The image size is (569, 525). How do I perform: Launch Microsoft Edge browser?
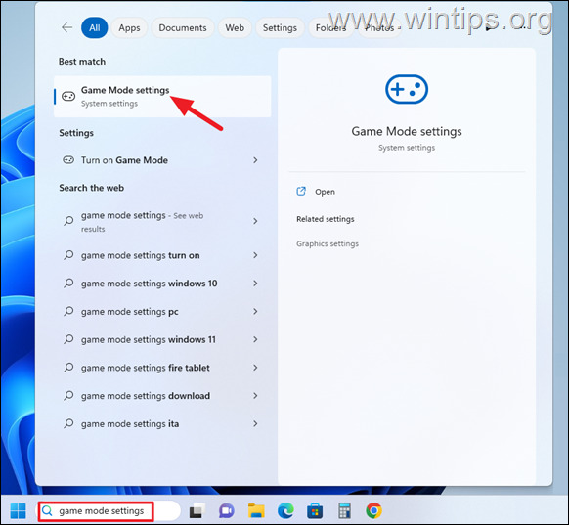(285, 511)
